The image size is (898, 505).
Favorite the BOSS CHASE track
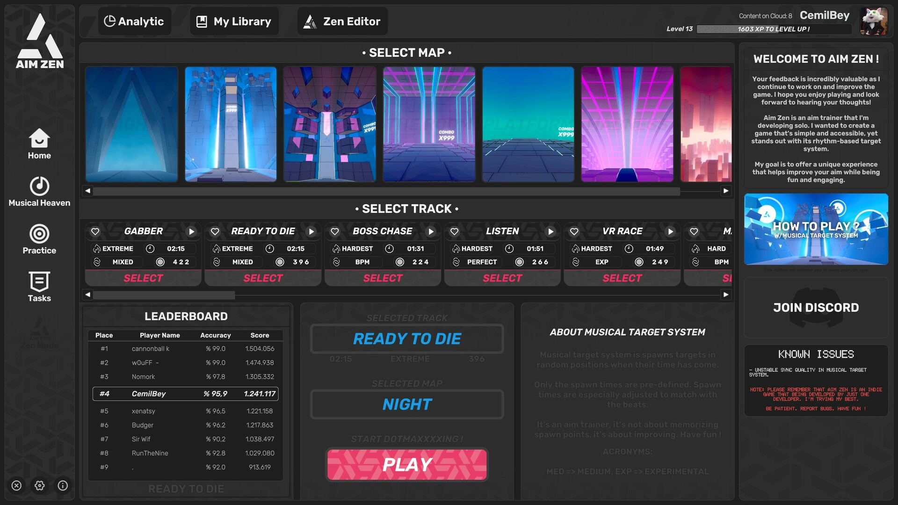(335, 231)
